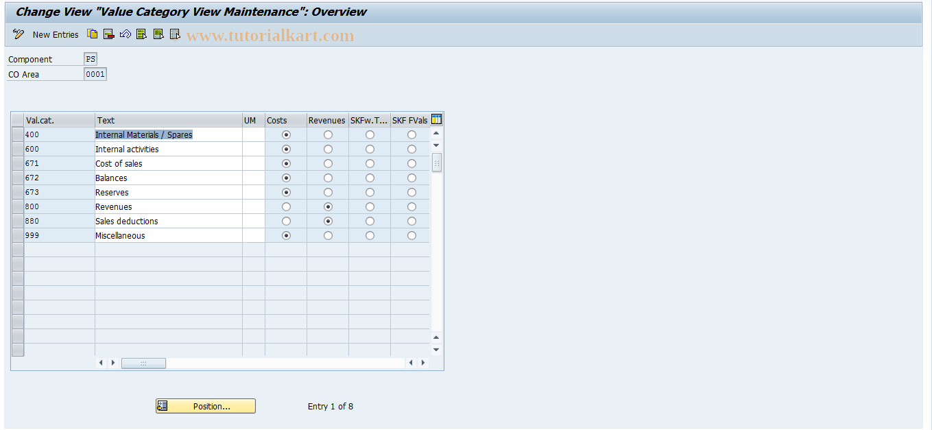The height and width of the screenshot is (430, 932).
Task: Click the Position... button
Action: pyautogui.click(x=206, y=406)
